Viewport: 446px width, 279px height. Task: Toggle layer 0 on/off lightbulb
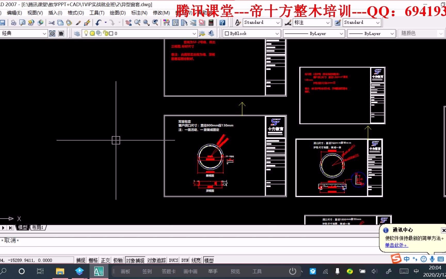pos(86,33)
